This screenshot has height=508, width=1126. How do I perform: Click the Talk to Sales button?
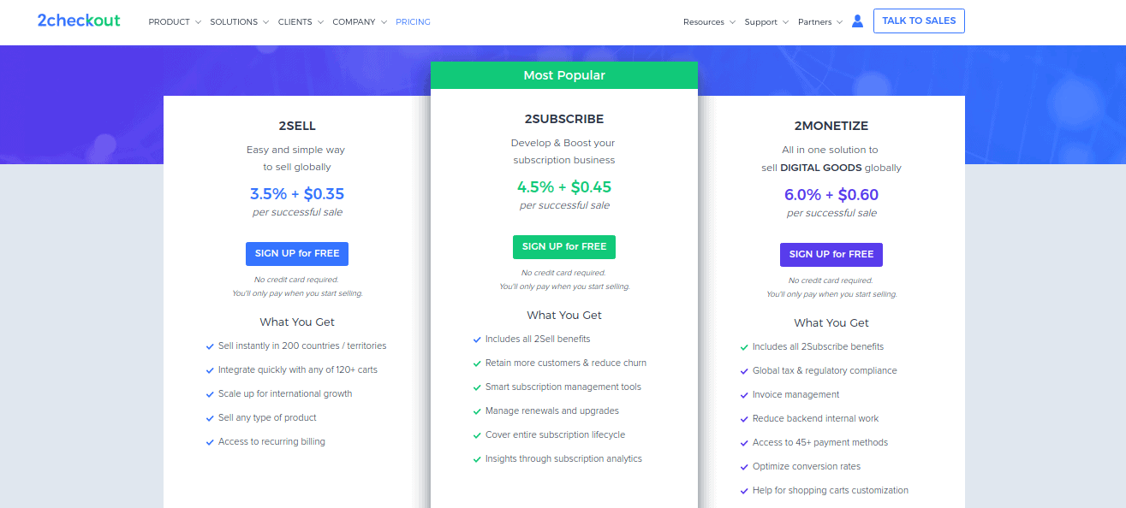click(x=919, y=21)
